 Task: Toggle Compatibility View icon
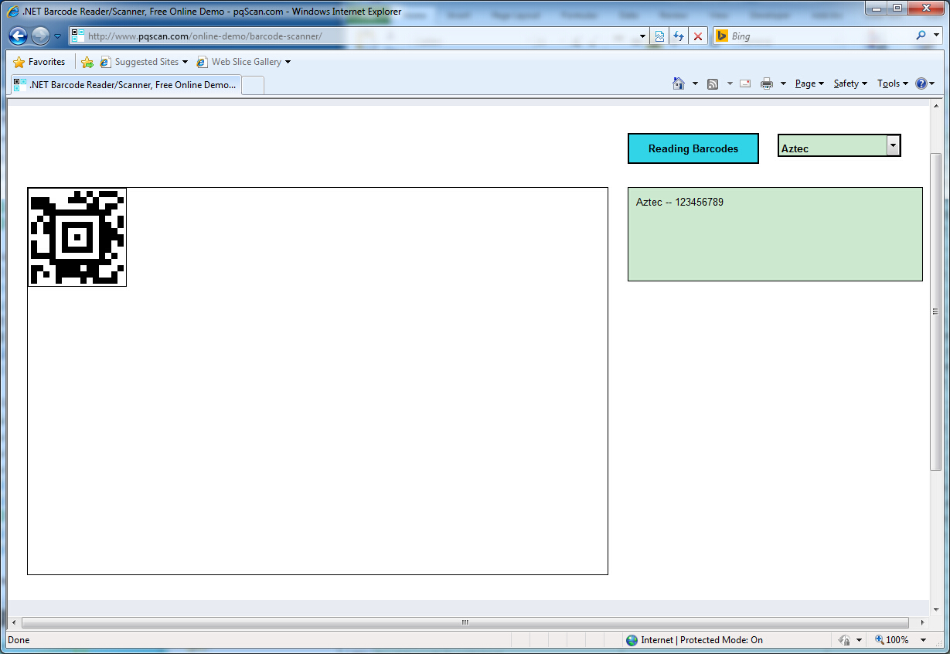[x=659, y=36]
